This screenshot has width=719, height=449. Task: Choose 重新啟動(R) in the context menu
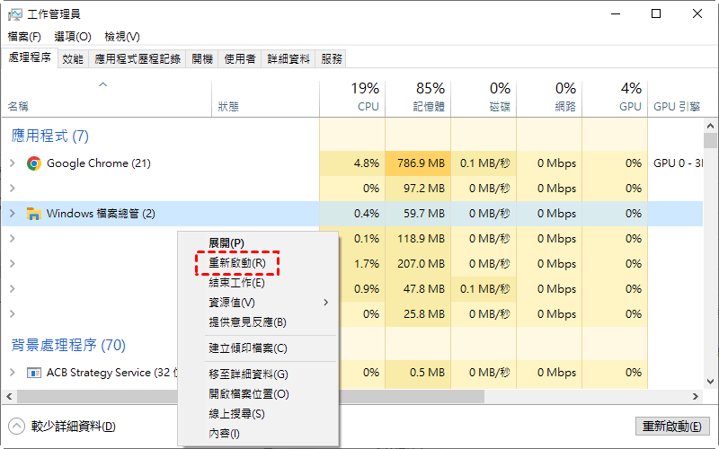click(258, 263)
